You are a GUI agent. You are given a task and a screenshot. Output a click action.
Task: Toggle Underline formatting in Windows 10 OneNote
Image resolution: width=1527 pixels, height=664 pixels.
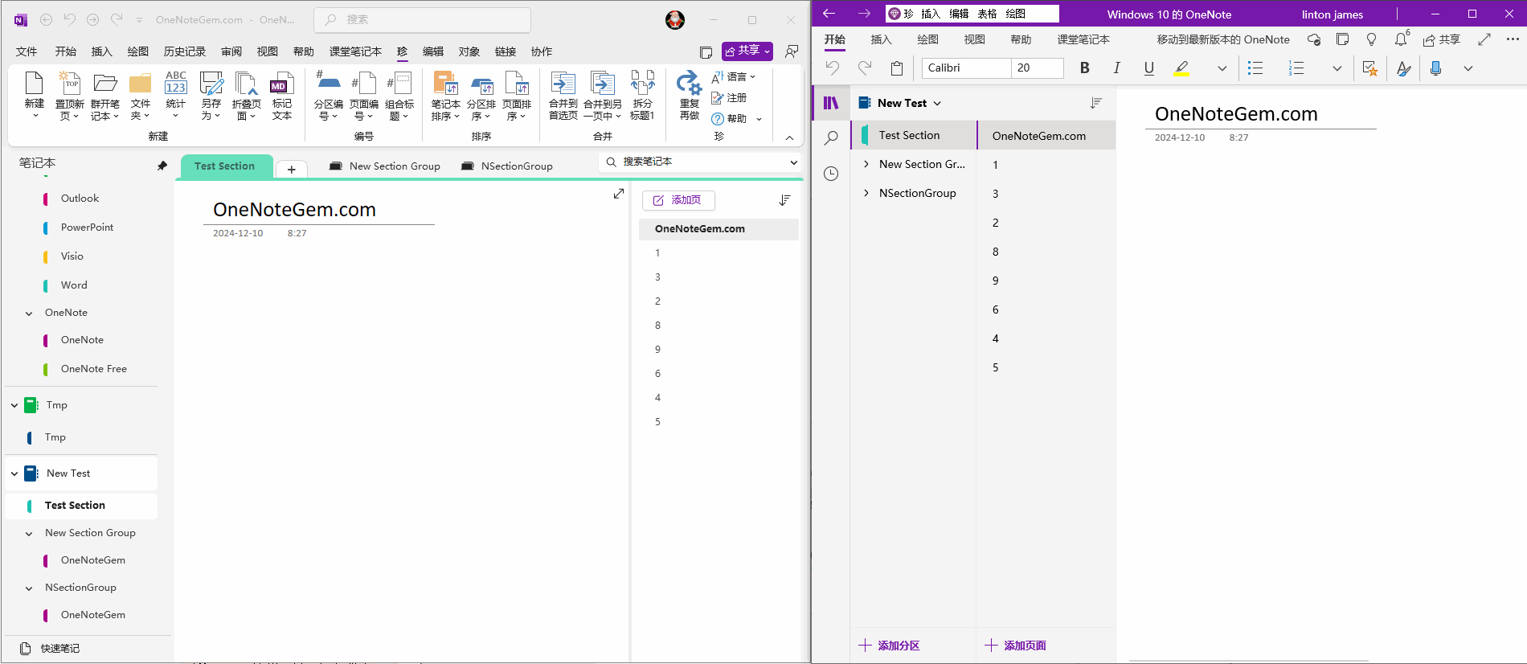click(x=1149, y=68)
